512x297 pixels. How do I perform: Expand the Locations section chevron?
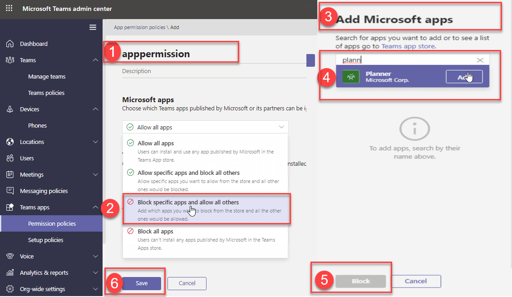[x=95, y=142]
